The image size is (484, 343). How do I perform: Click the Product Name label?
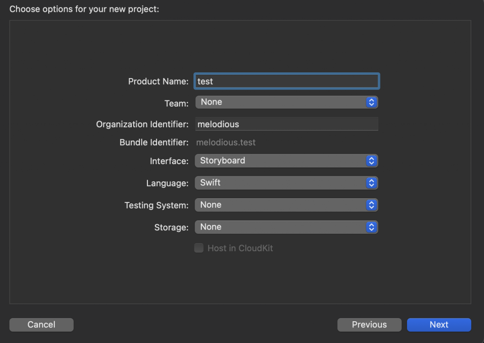point(158,81)
